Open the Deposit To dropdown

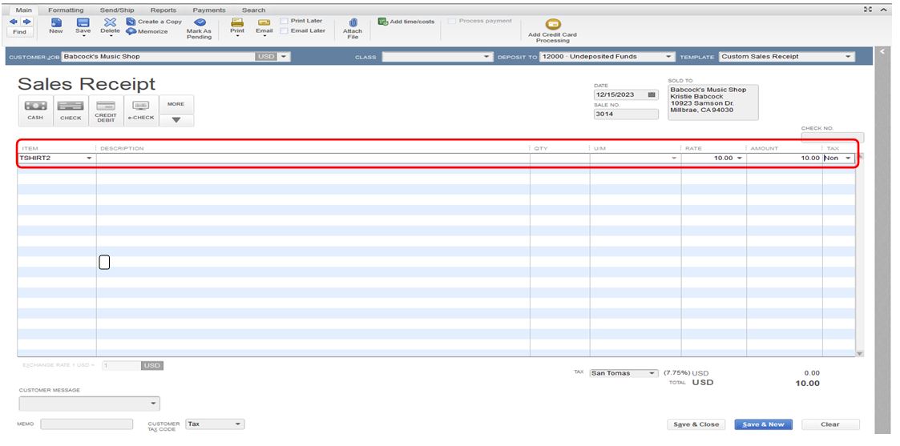click(668, 57)
